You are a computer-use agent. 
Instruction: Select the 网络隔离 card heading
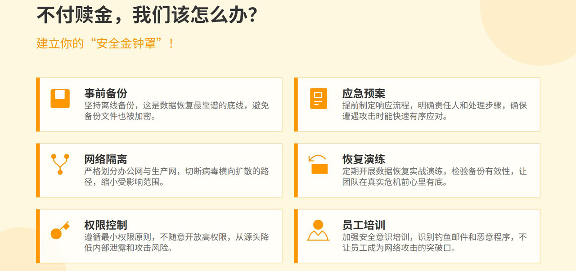tap(106, 159)
